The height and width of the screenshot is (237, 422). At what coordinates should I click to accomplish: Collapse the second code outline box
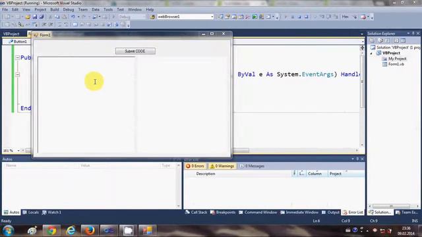[18, 74]
